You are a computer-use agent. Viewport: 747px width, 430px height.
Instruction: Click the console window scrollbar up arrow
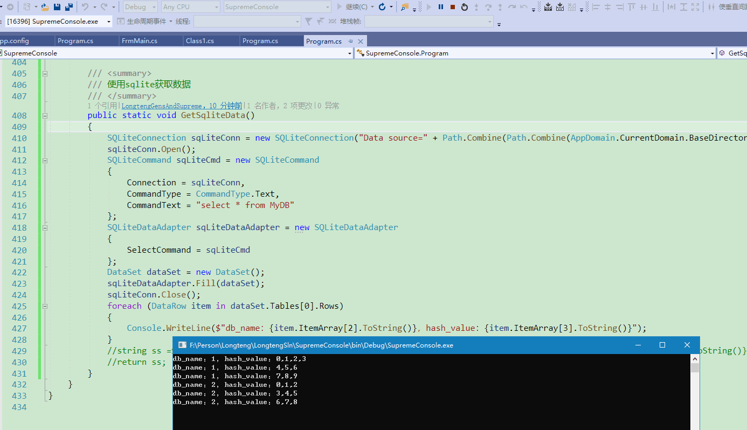[695, 359]
